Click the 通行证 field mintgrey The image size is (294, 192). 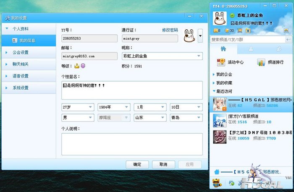point(150,39)
